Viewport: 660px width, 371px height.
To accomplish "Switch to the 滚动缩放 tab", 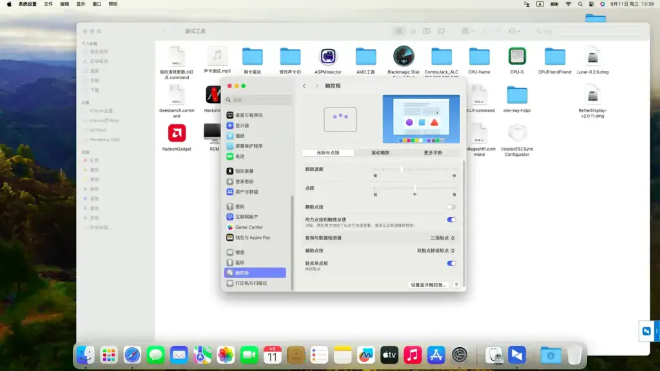I will pos(380,153).
